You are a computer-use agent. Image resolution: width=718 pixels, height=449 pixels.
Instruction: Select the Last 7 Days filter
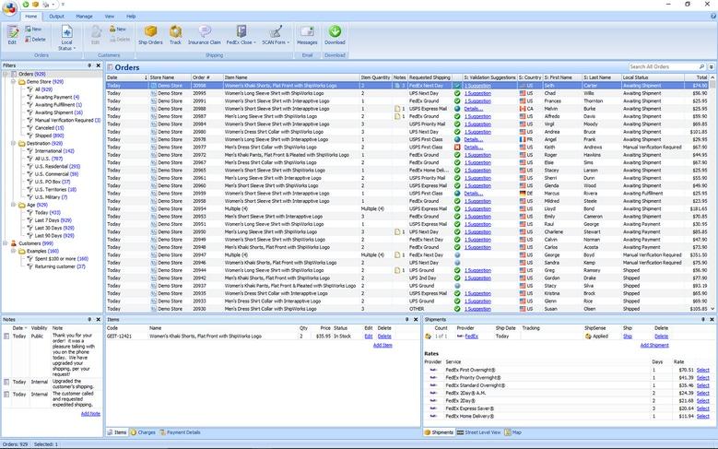53,220
